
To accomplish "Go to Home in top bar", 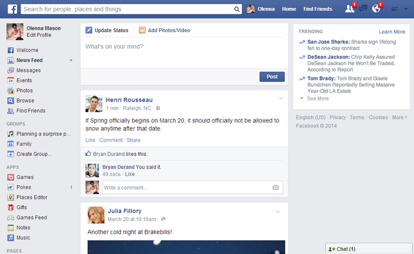I will tap(289, 9).
